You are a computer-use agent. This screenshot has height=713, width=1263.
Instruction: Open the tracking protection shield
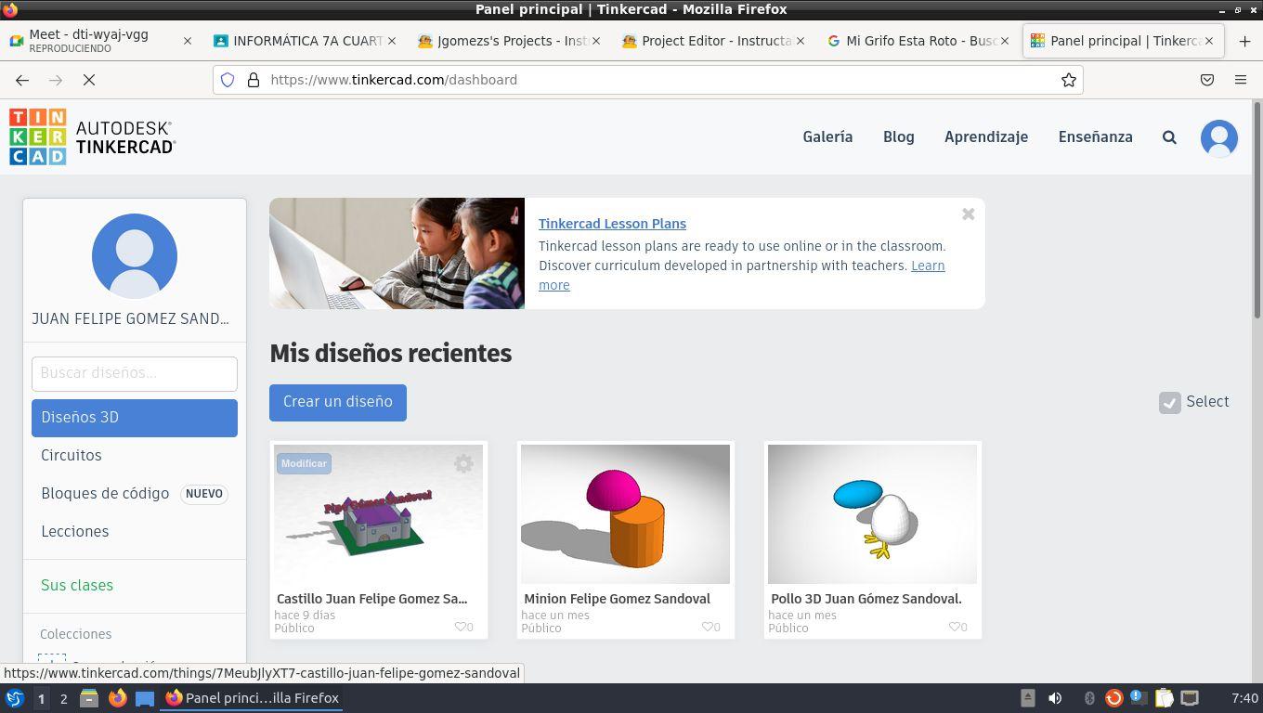[x=228, y=80]
